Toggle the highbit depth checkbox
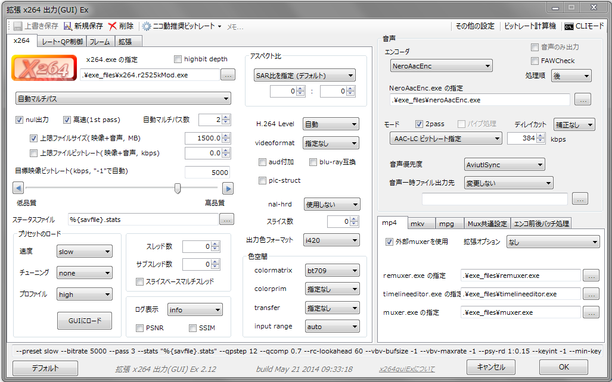Viewport: 612px width, 382px height. click(x=178, y=60)
